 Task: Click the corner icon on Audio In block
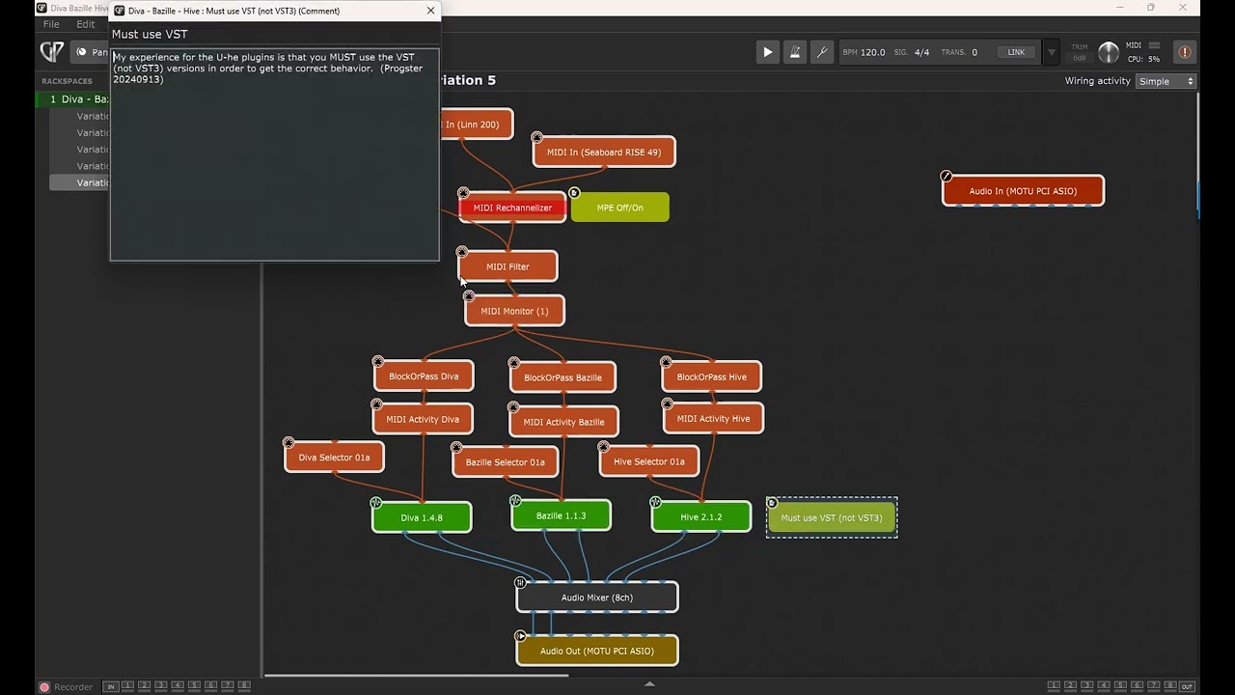(x=947, y=177)
